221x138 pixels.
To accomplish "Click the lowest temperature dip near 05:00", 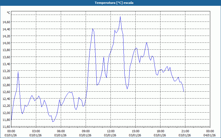I will (x=52, y=122).
